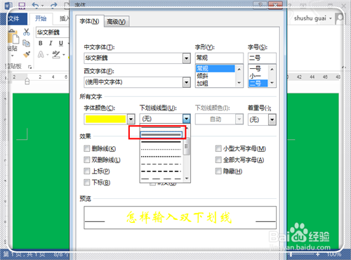Viewport: 351px width, 260px height.
Task: Click the ribbon font name box 华文新魏
Action: pyautogui.click(x=53, y=32)
